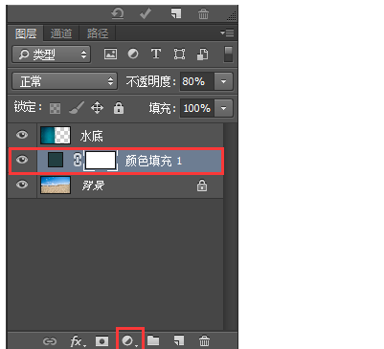Filter for adjustment layers
Viewport: 384px width, 349px height.
point(133,54)
